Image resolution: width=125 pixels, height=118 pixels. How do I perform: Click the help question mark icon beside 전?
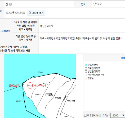point(10,4)
